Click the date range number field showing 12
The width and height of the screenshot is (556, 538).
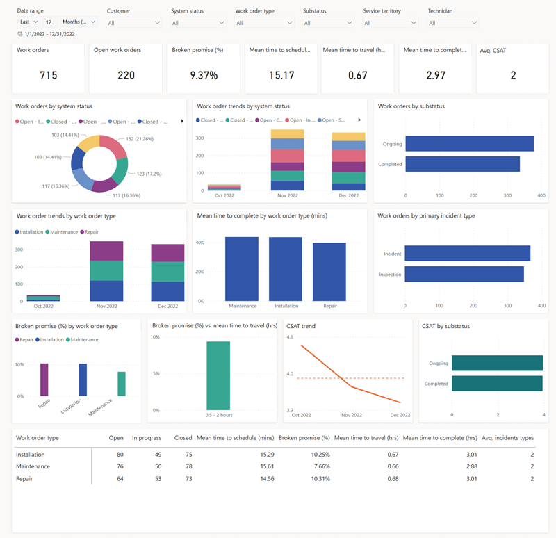coord(50,22)
